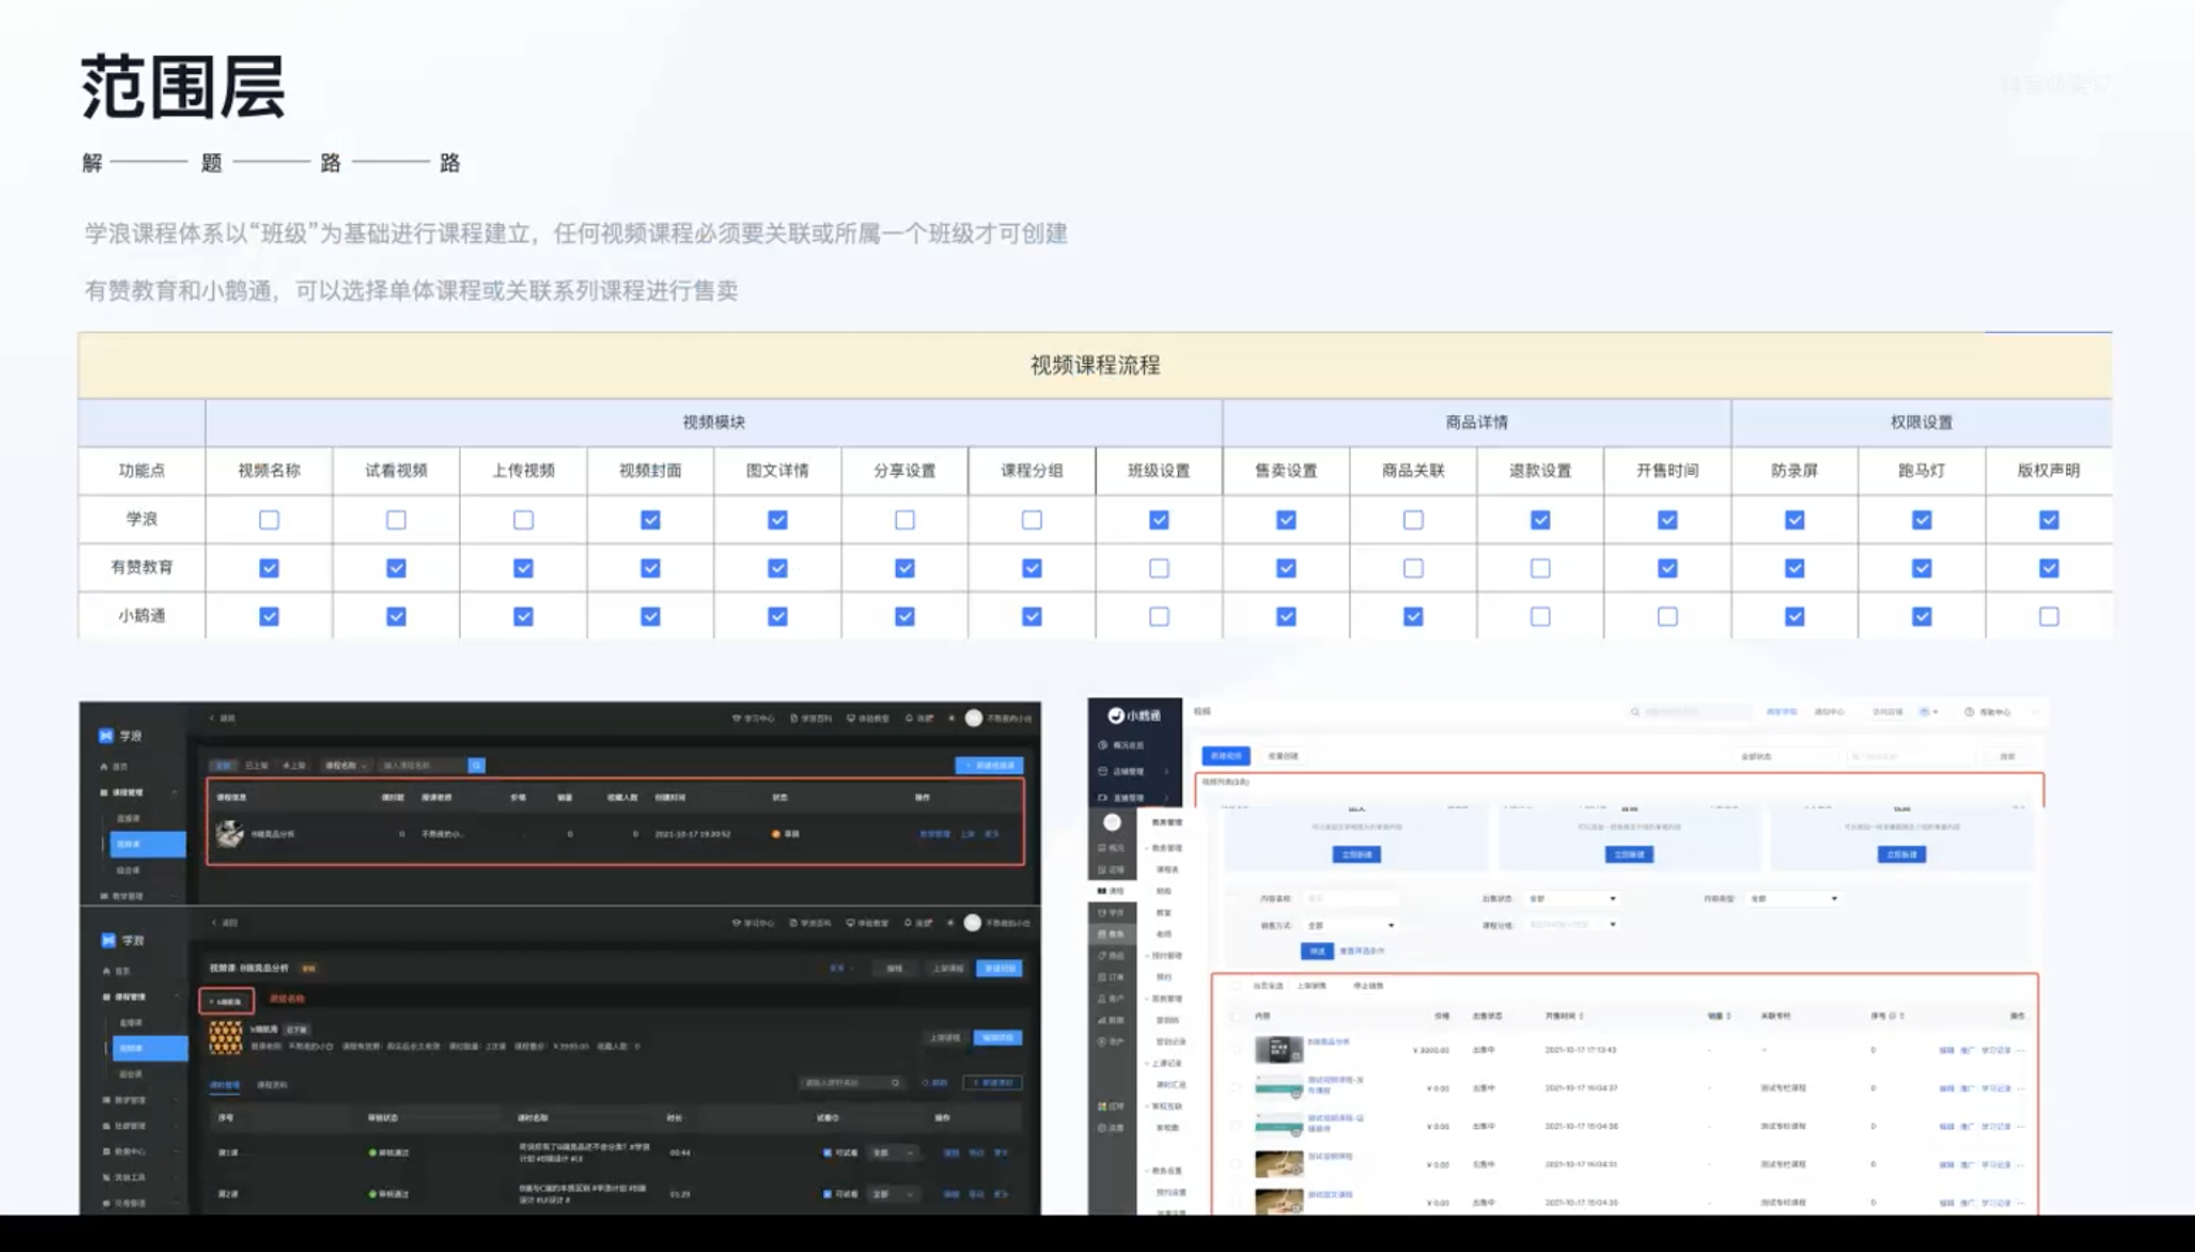
Task: Open 商家学院 link in 小鹅通 header
Action: coord(1781,712)
